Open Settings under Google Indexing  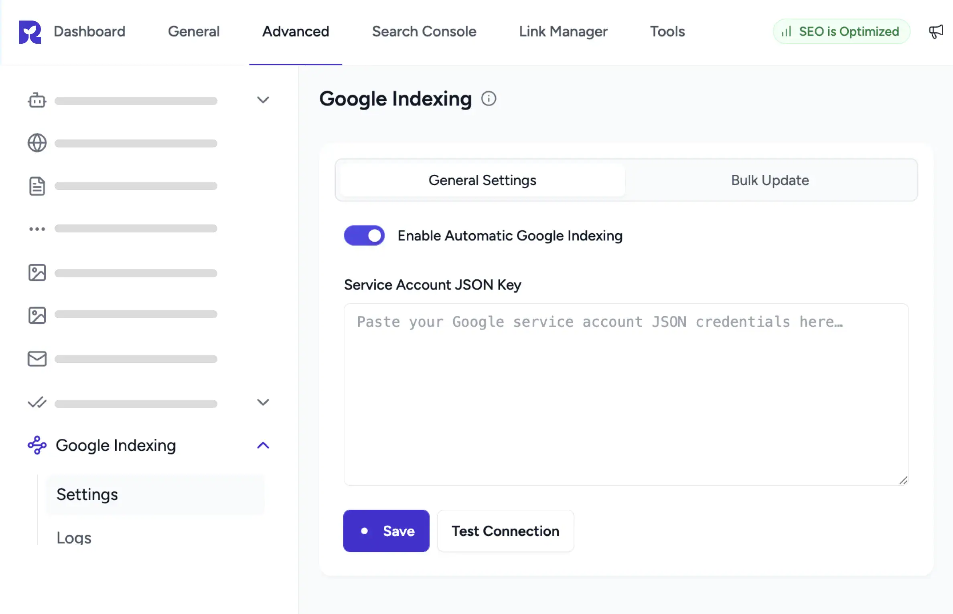(x=155, y=495)
